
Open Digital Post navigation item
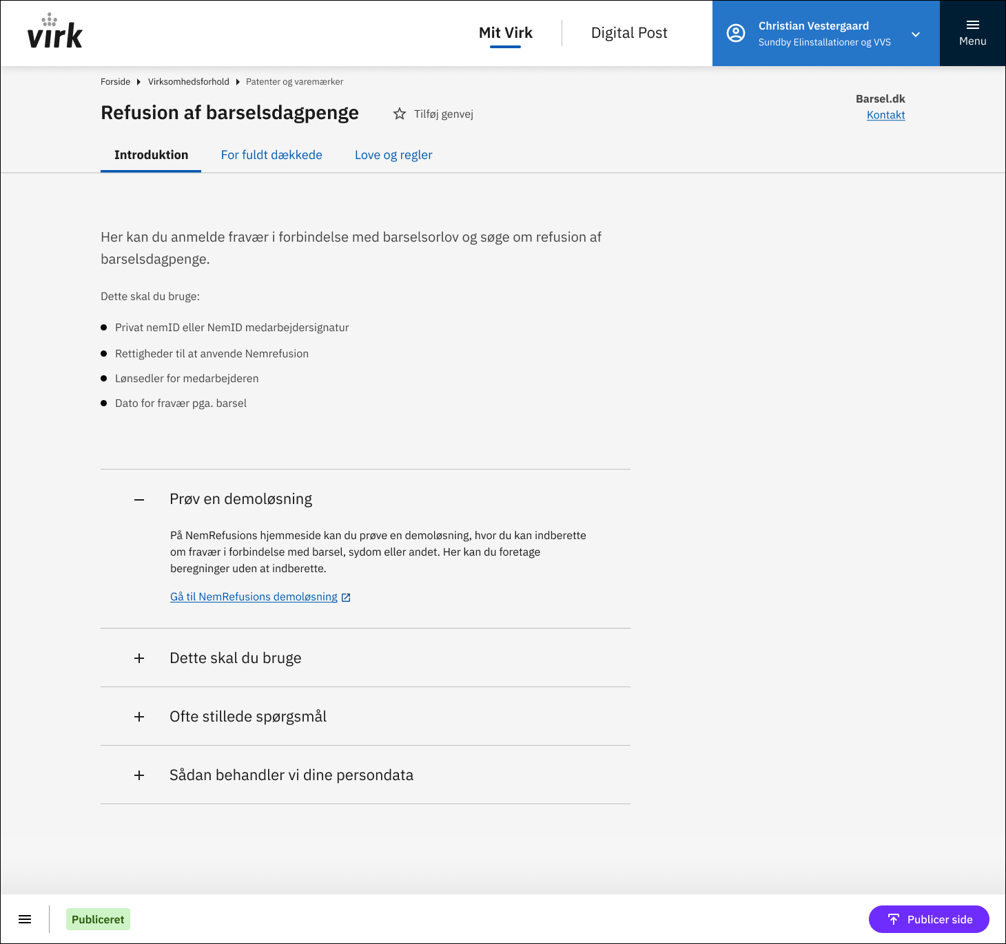(629, 33)
